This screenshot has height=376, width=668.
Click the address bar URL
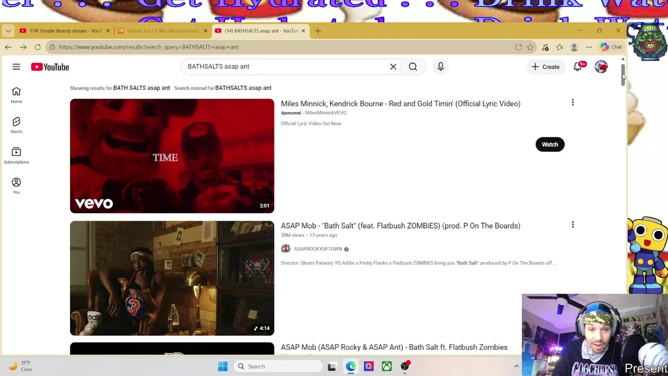(148, 47)
